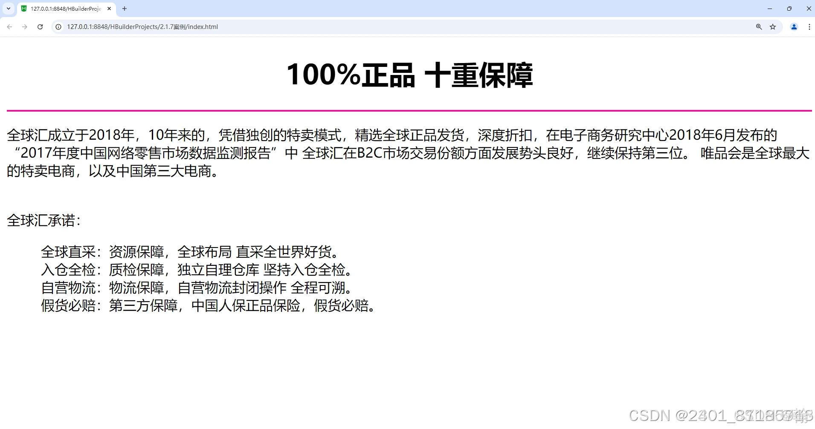This screenshot has width=815, height=429.
Task: Open the Chrome profile avatar
Action: click(x=794, y=27)
